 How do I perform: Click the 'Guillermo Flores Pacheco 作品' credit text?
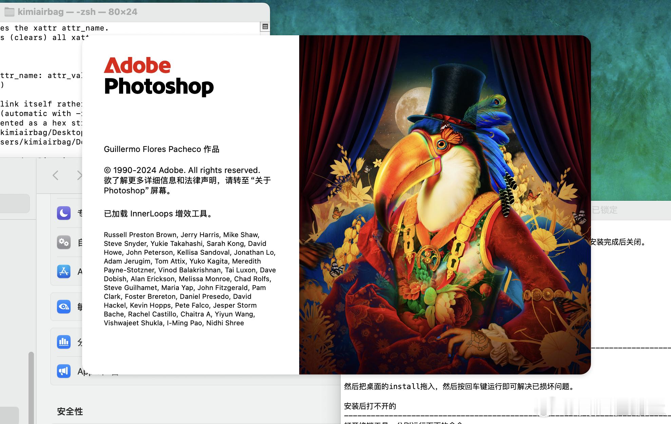(x=161, y=149)
